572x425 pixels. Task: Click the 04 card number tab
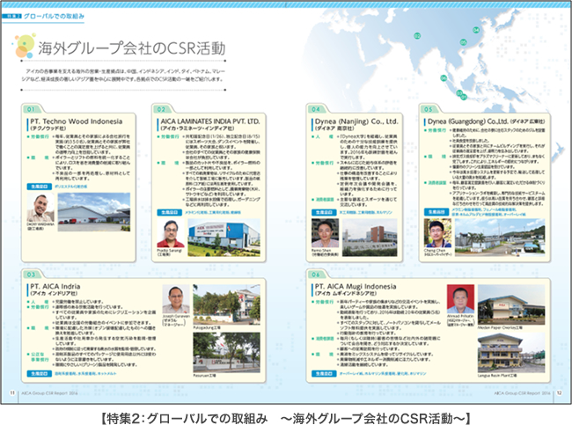click(316, 109)
